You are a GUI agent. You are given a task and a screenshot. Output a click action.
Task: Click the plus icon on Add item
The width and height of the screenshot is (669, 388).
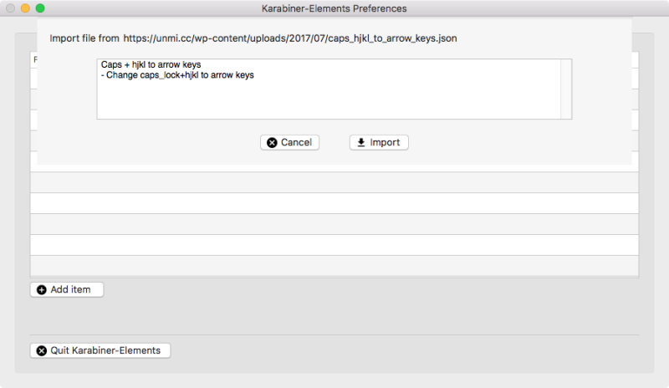point(42,289)
